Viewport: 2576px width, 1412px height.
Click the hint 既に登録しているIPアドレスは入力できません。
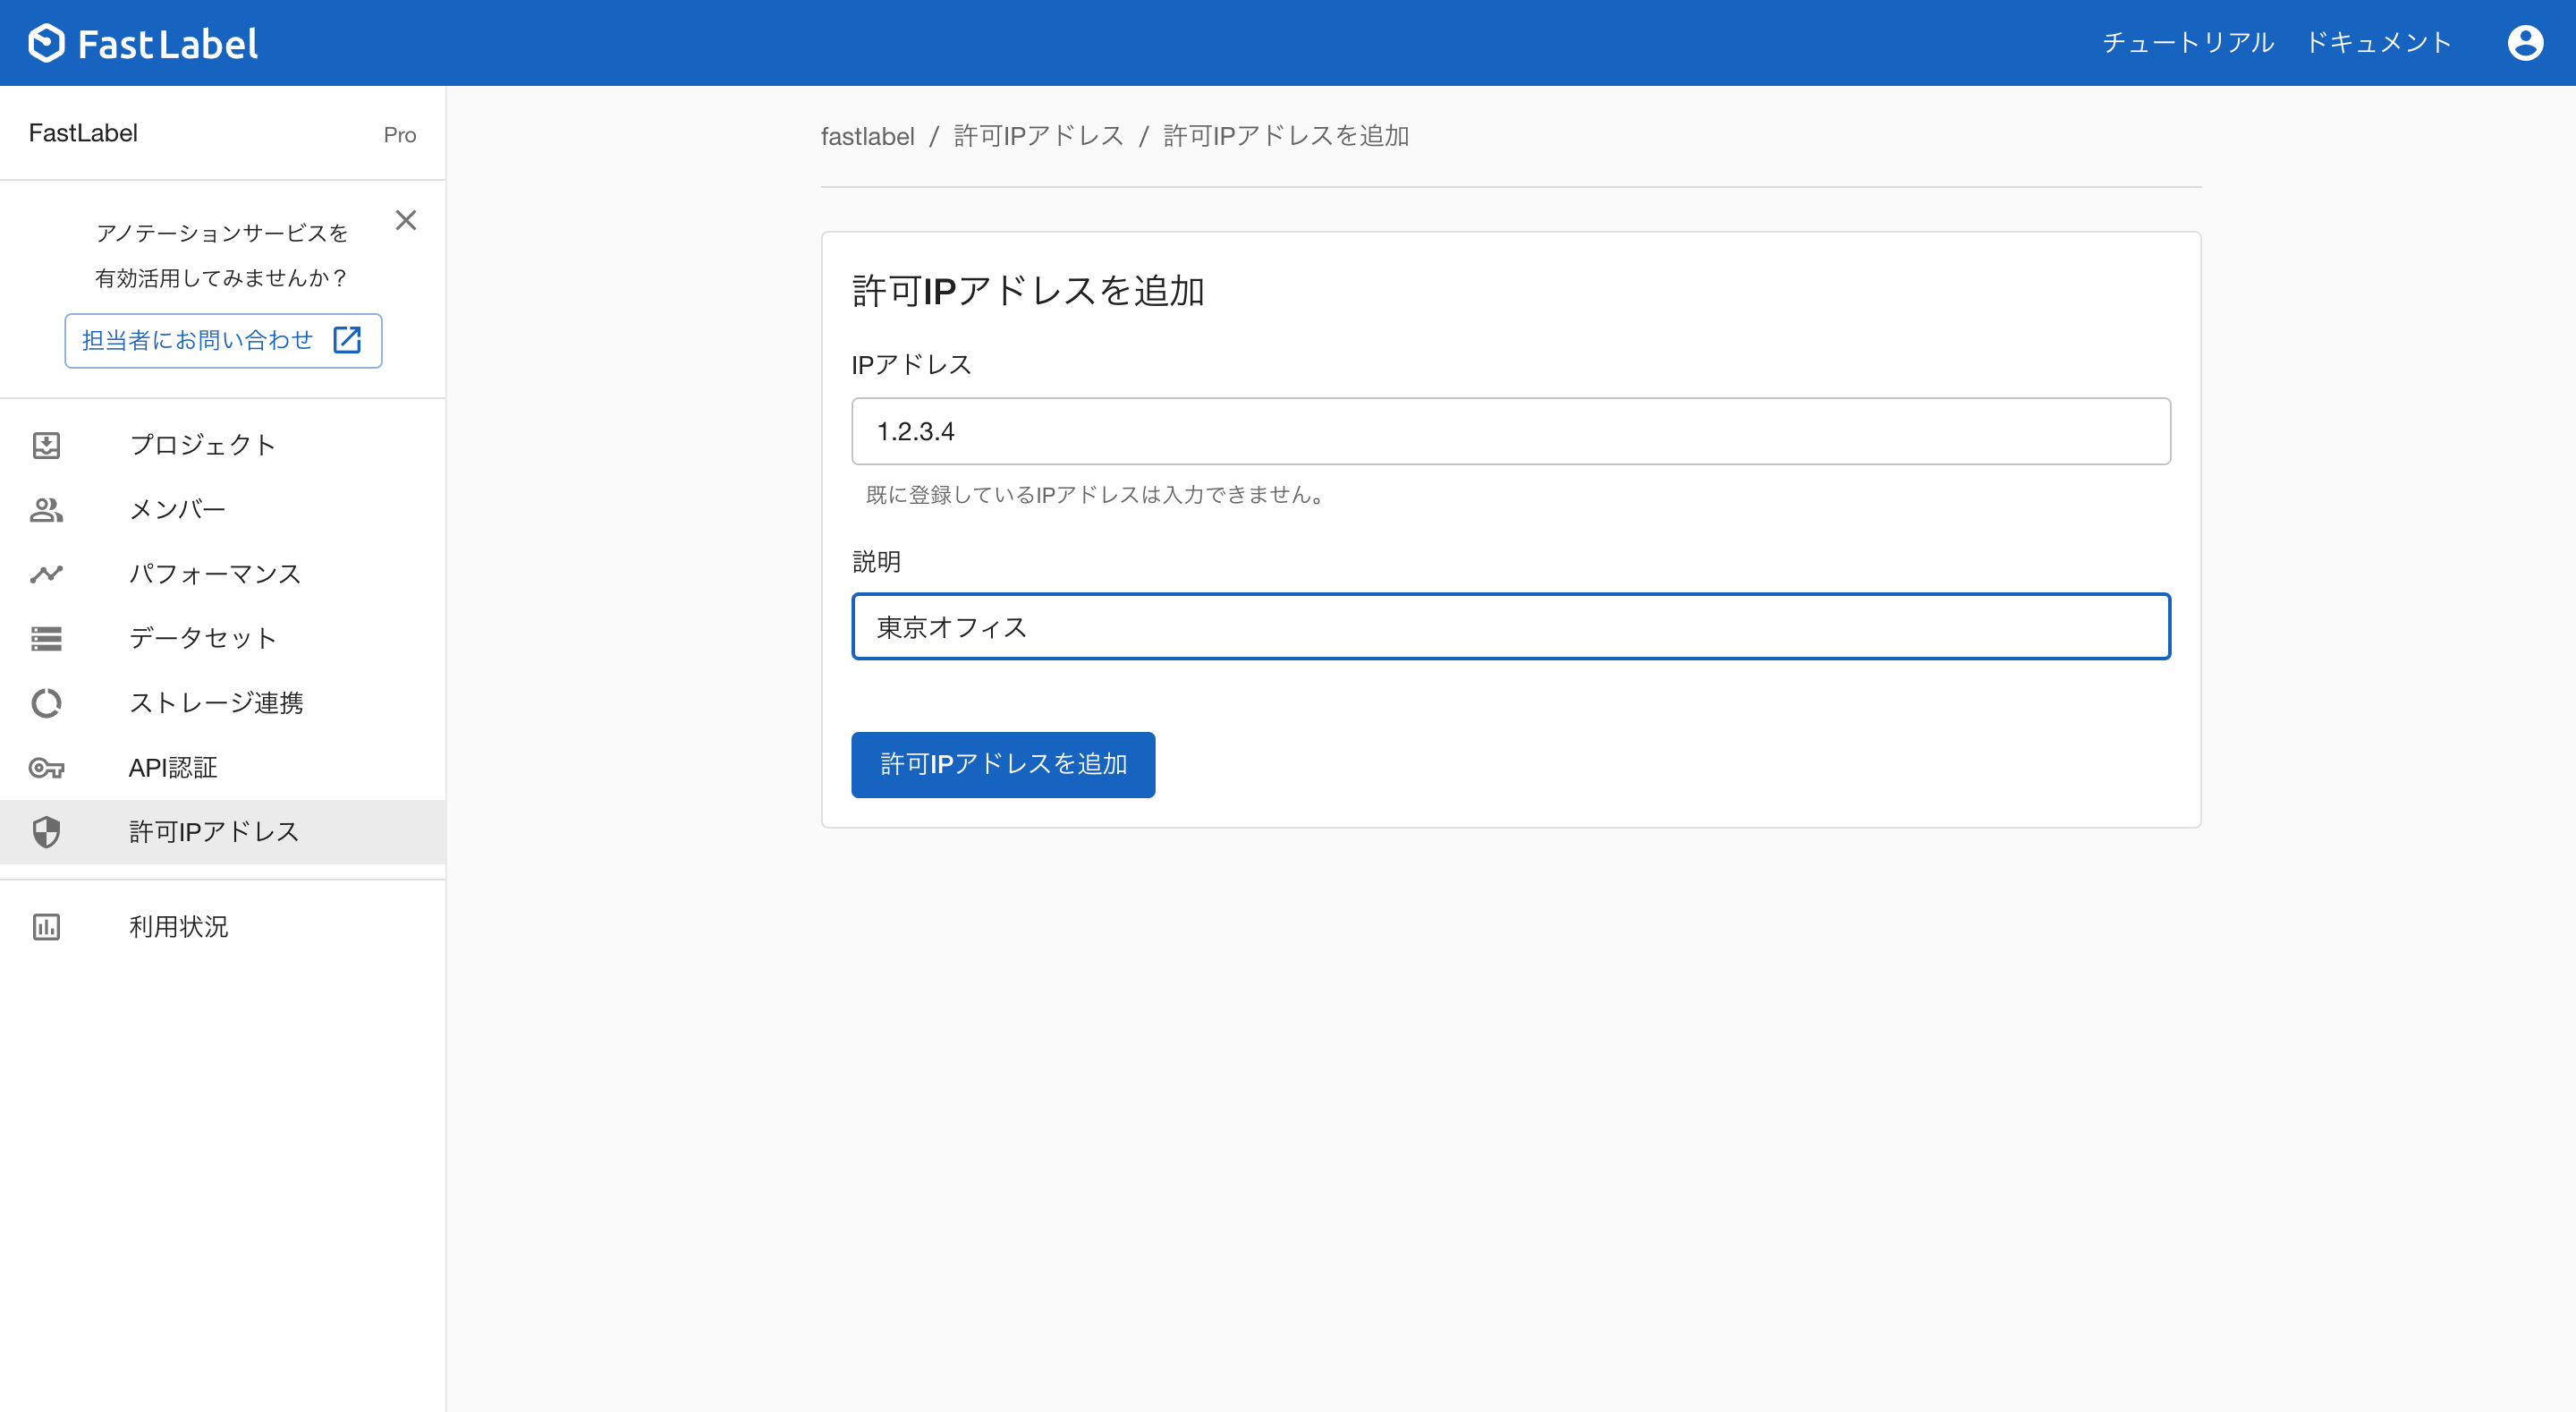tap(1095, 494)
